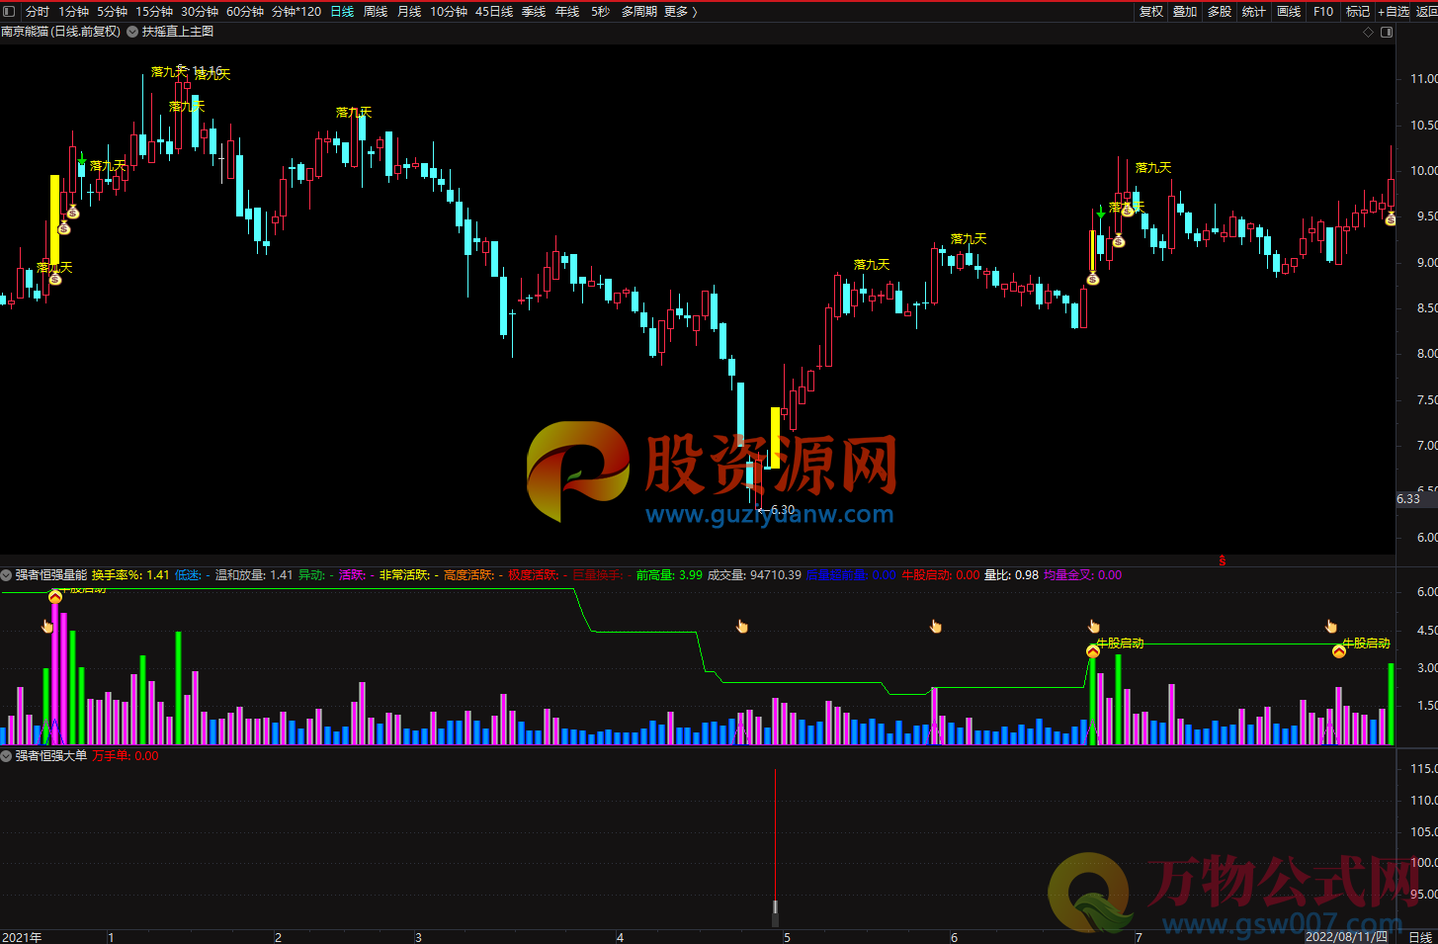Expand the 更多 periods menu
This screenshot has width=1438, height=944.
(681, 11)
